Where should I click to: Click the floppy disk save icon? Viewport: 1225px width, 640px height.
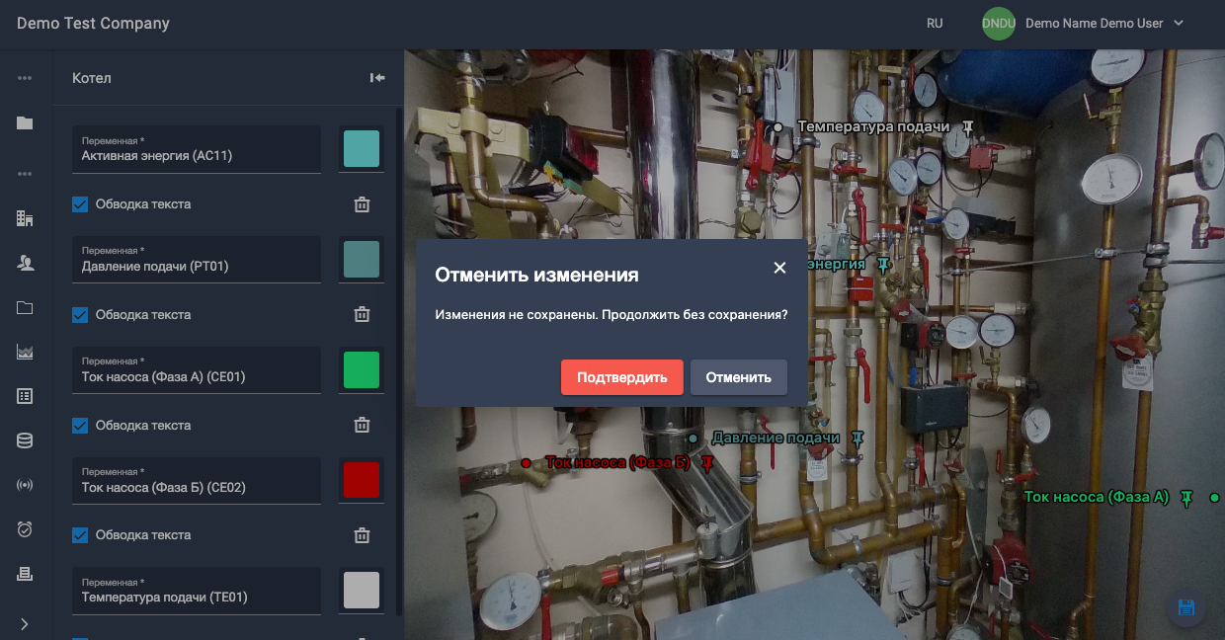(1185, 607)
